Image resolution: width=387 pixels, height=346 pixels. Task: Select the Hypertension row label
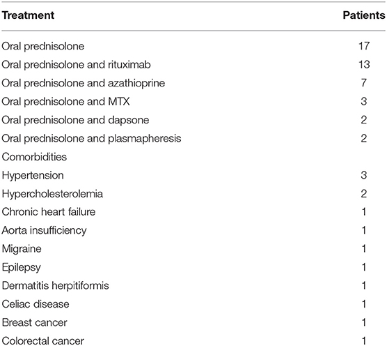pos(33,176)
